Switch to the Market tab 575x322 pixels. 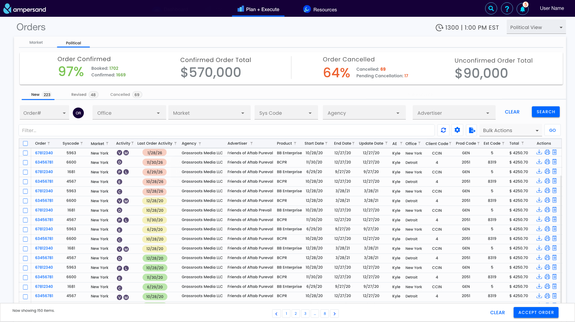(36, 43)
